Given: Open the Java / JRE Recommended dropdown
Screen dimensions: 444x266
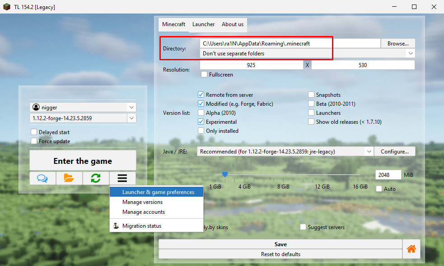Looking at the screenshot, I should [369, 152].
